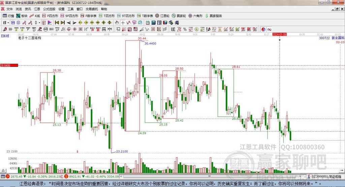Launch the 赢家轮 wheel tool
This screenshot has height=187, width=345.
179,16
